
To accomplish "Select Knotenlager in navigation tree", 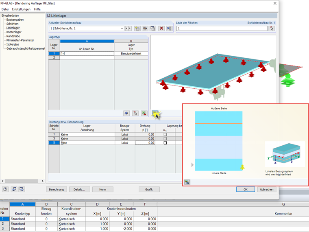I will [14, 32].
